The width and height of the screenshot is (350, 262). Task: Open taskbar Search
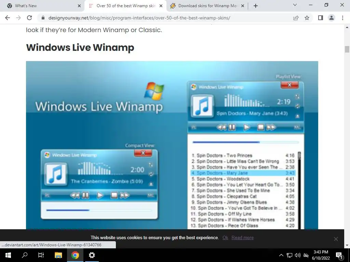[x=25, y=255]
